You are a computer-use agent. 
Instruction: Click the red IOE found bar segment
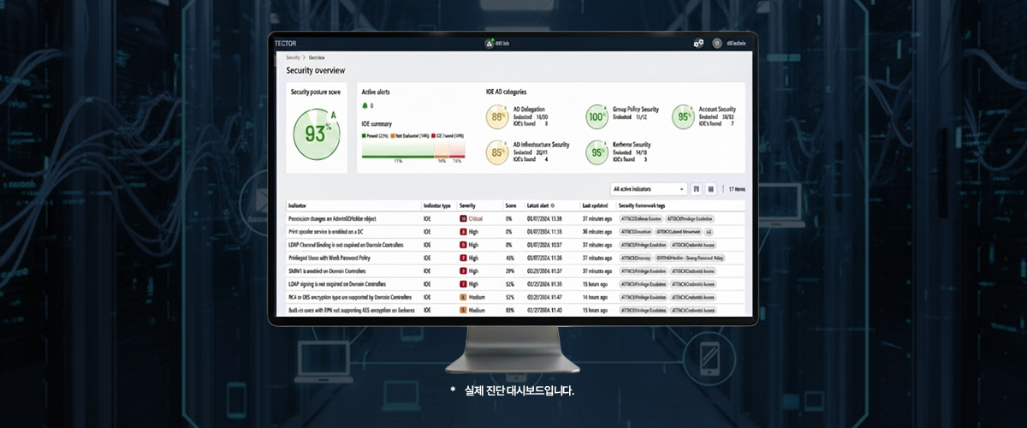(456, 151)
